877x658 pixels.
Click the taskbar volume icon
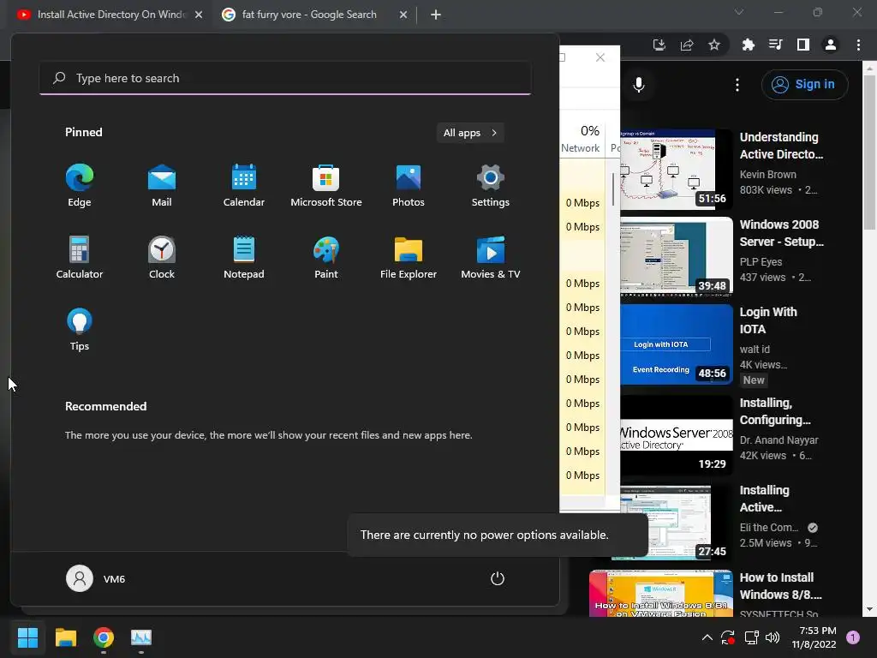[773, 637]
